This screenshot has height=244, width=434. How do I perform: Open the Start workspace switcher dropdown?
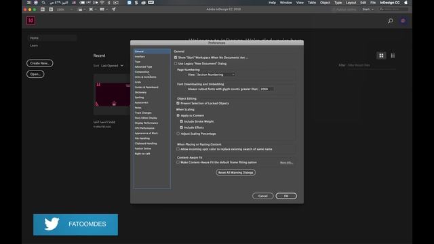click(x=368, y=9)
